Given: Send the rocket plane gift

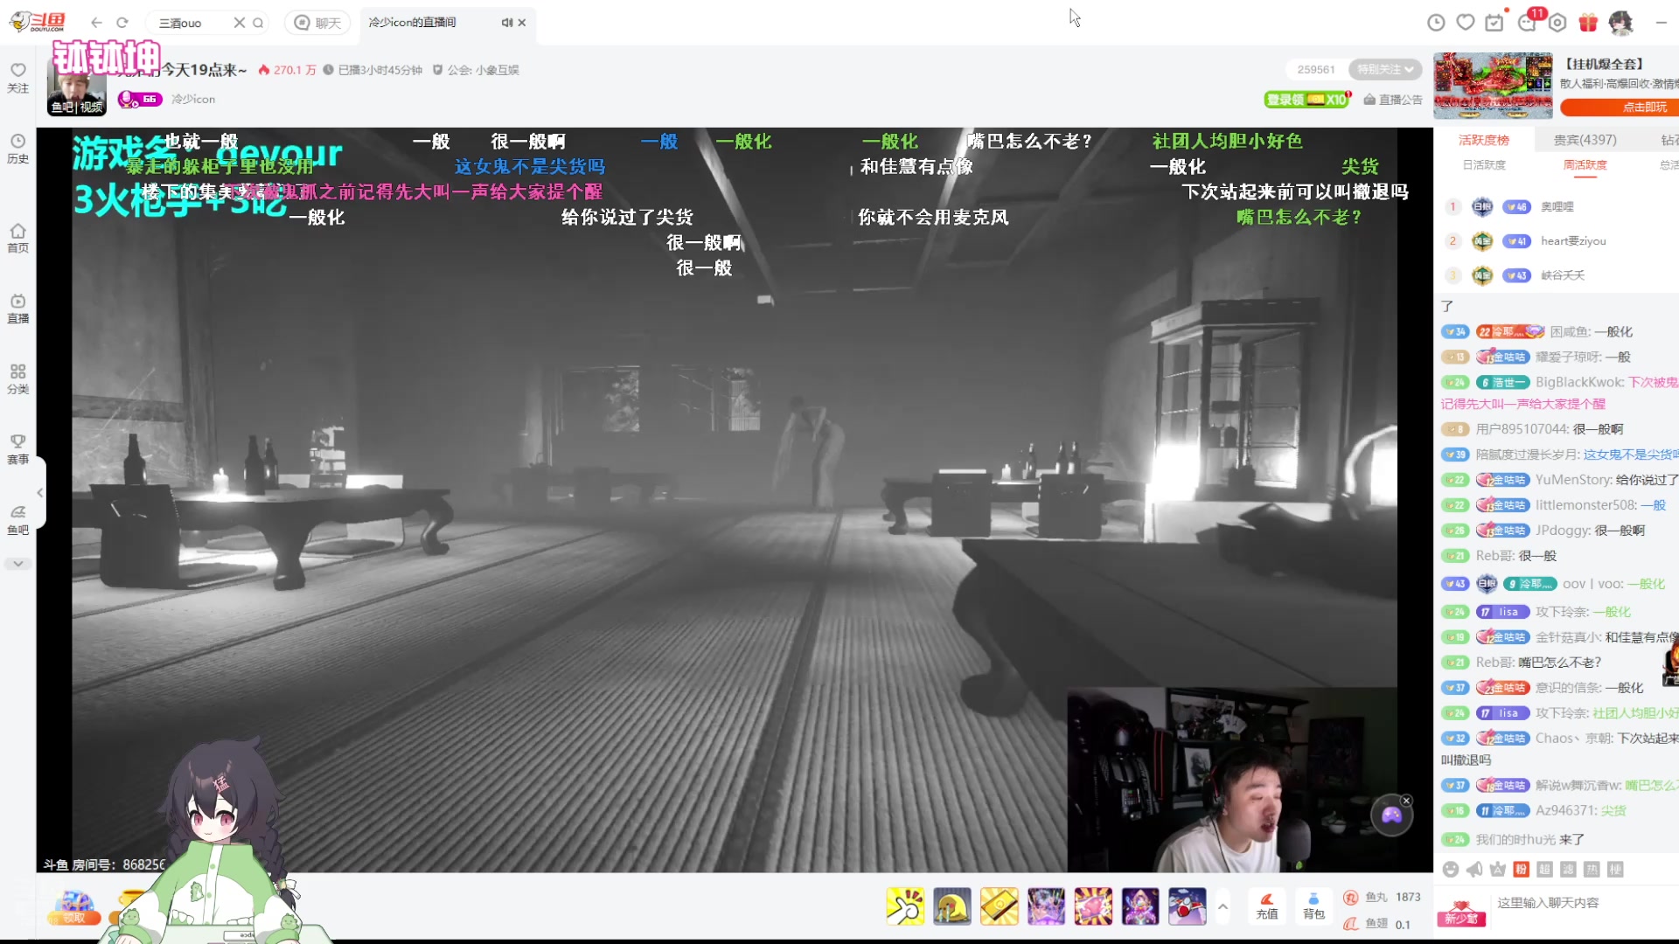Looking at the screenshot, I should point(1187,906).
